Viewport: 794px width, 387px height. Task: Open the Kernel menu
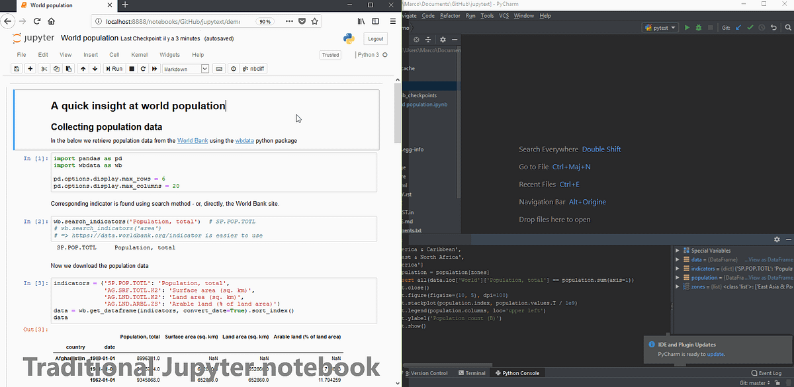click(139, 54)
